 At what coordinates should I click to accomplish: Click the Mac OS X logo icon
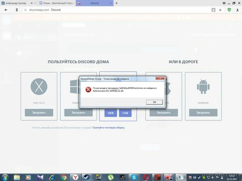(39, 87)
